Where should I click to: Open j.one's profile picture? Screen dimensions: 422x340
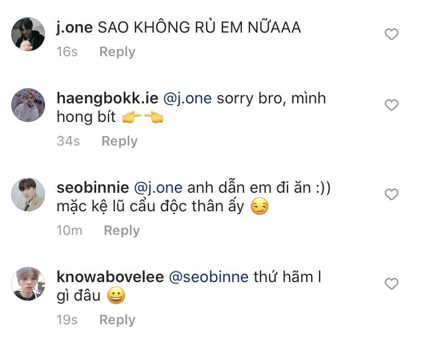coord(28,34)
